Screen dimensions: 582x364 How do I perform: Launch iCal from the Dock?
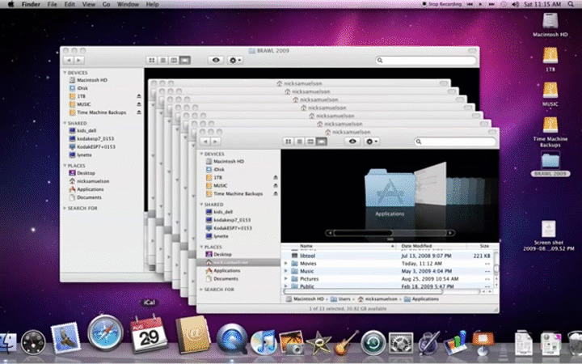click(x=148, y=333)
